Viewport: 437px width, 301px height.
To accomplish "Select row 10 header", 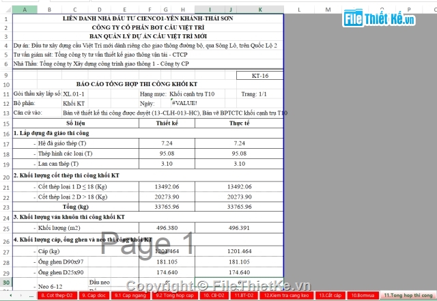I will pos(6,85).
